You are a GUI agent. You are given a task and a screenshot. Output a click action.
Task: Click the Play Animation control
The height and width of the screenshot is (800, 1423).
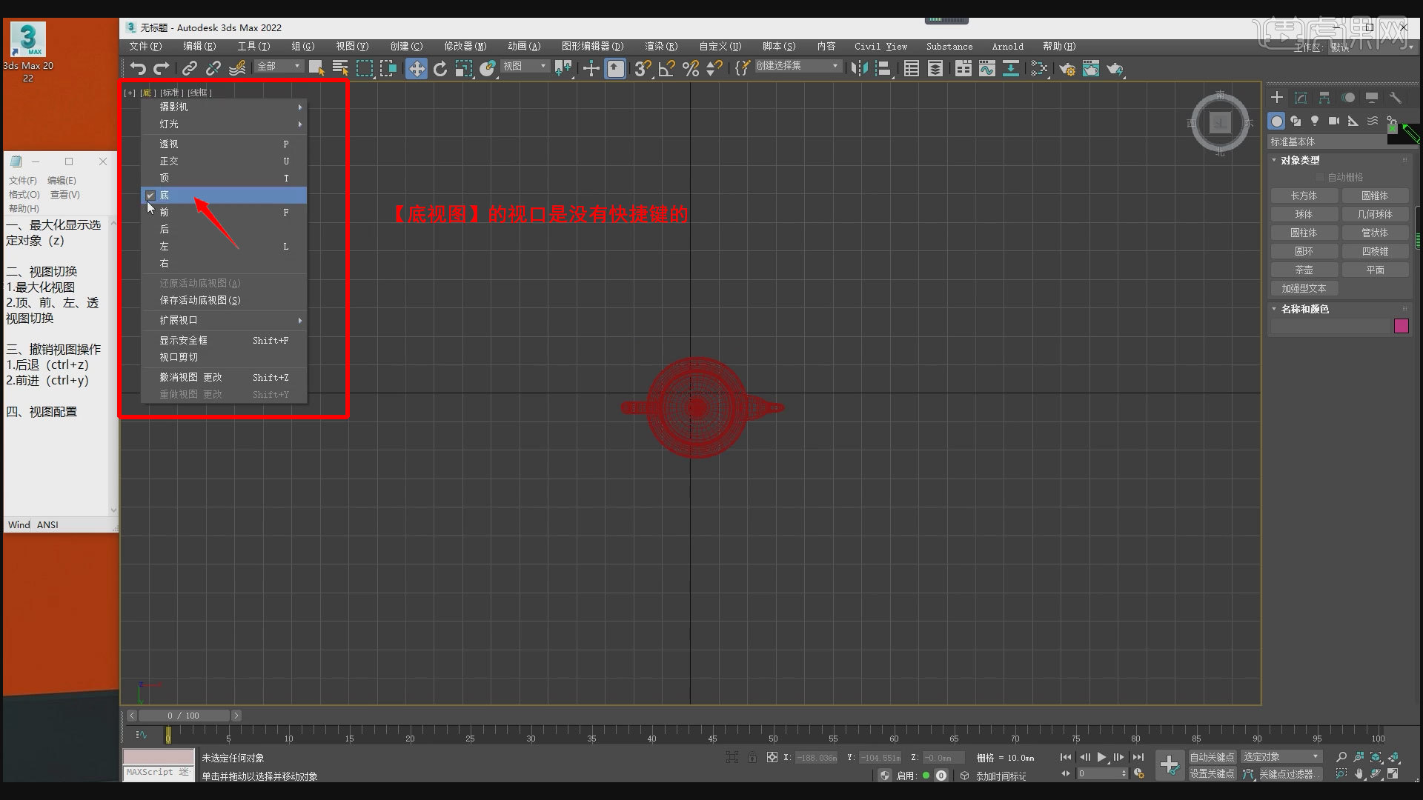[x=1101, y=757]
